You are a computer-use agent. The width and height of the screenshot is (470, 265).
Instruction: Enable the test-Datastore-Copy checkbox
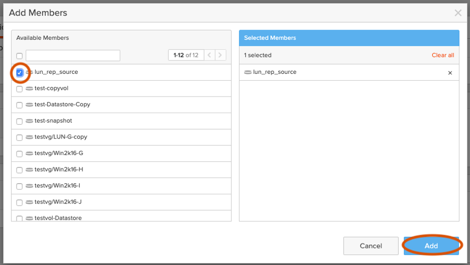click(x=20, y=105)
